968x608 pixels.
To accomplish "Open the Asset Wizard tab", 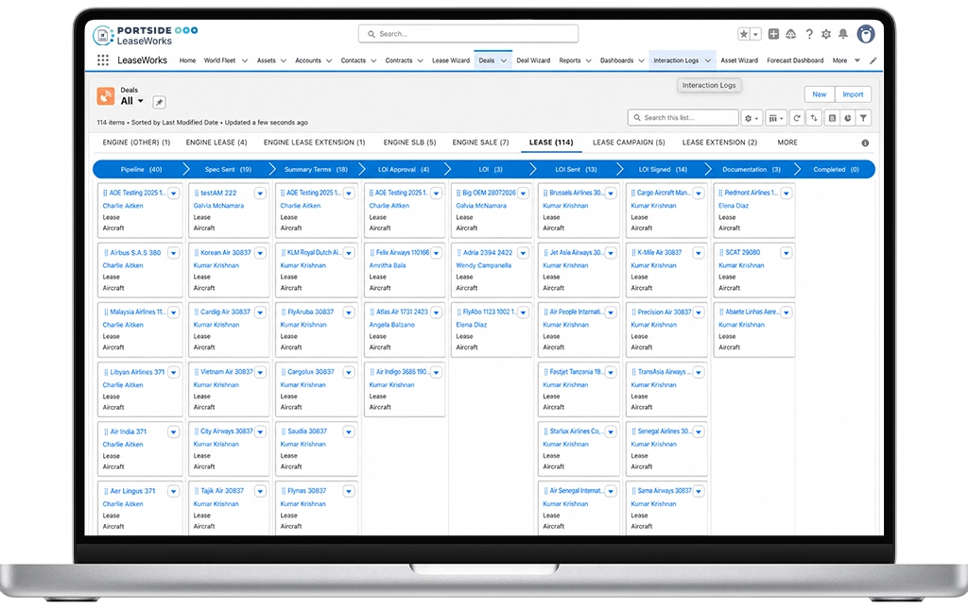I will [739, 60].
